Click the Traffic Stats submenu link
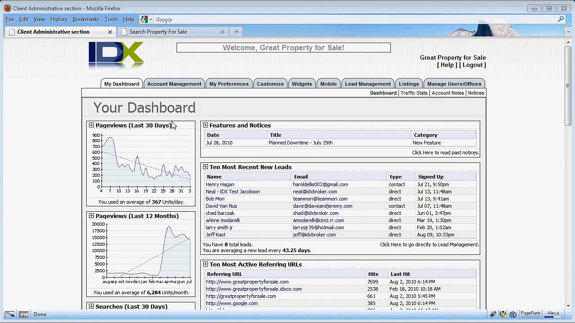Screen dimensions: 575x323 (x=414, y=93)
